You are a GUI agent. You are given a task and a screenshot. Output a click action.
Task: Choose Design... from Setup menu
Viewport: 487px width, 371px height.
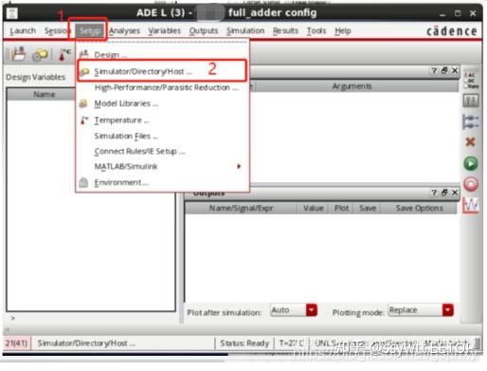[x=162, y=55]
